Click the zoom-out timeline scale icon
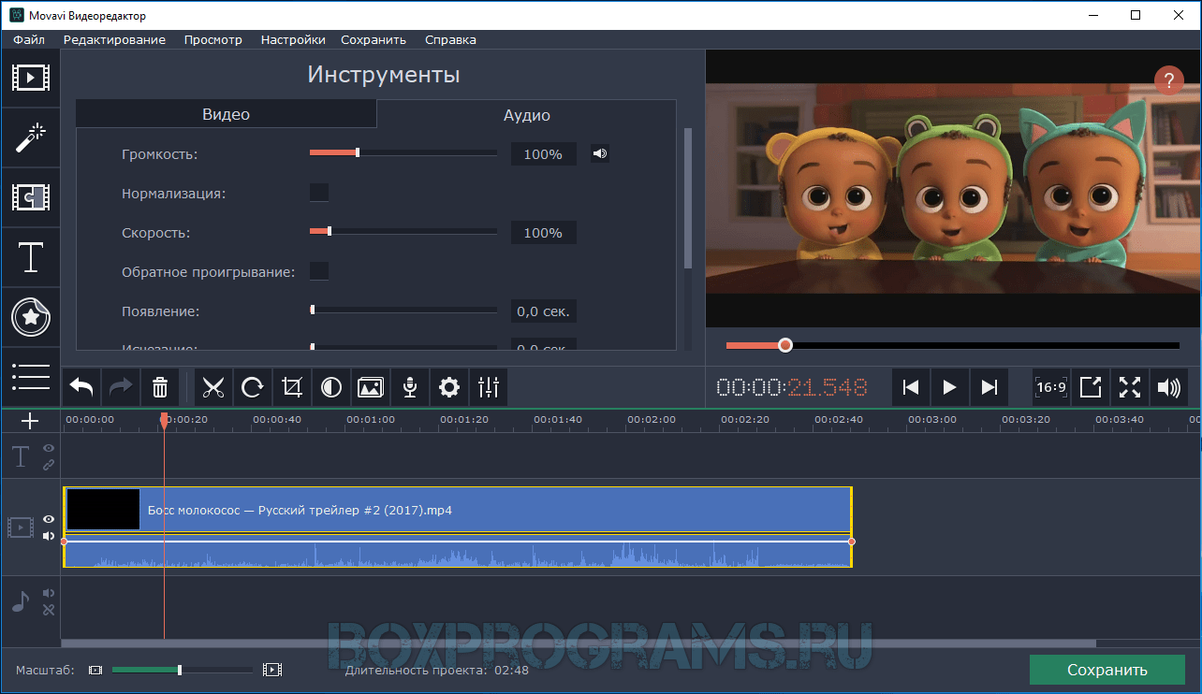Screen dimensions: 1202x694 95,670
